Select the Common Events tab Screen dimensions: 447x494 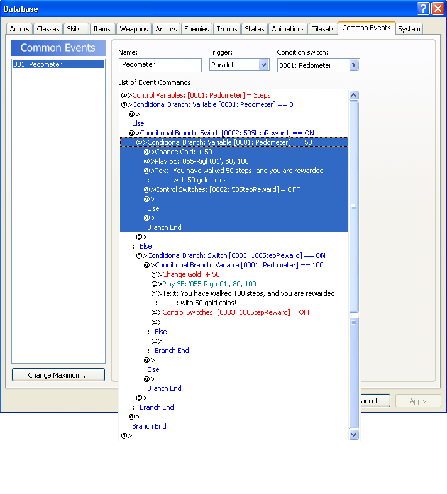point(367,28)
